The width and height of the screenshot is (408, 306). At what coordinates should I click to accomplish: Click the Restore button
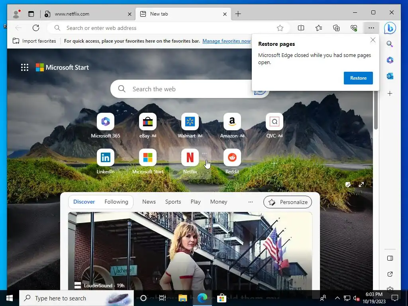[358, 78]
